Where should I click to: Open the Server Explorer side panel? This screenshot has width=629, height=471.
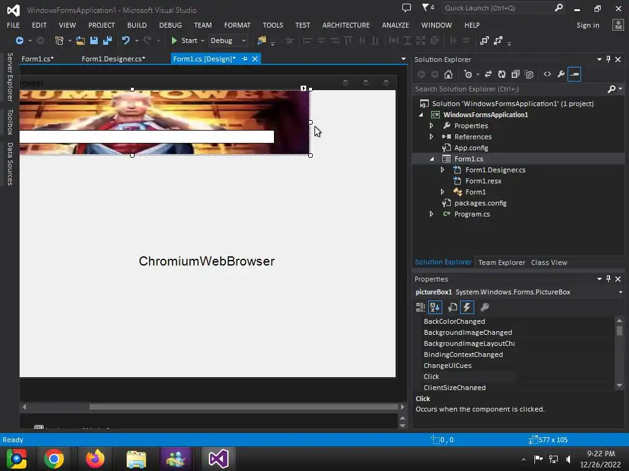point(10,77)
